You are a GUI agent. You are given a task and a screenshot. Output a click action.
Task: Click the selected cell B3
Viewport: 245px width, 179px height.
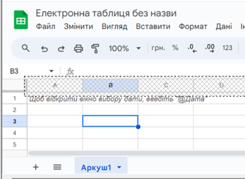coord(110,121)
